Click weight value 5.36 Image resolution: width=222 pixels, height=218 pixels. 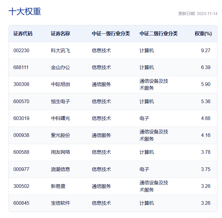206,101
